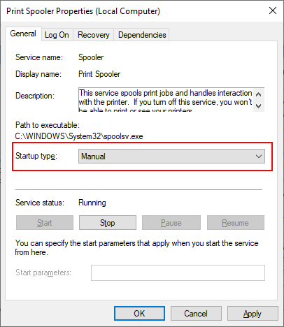Click the disabled Pause button

tap(171, 223)
